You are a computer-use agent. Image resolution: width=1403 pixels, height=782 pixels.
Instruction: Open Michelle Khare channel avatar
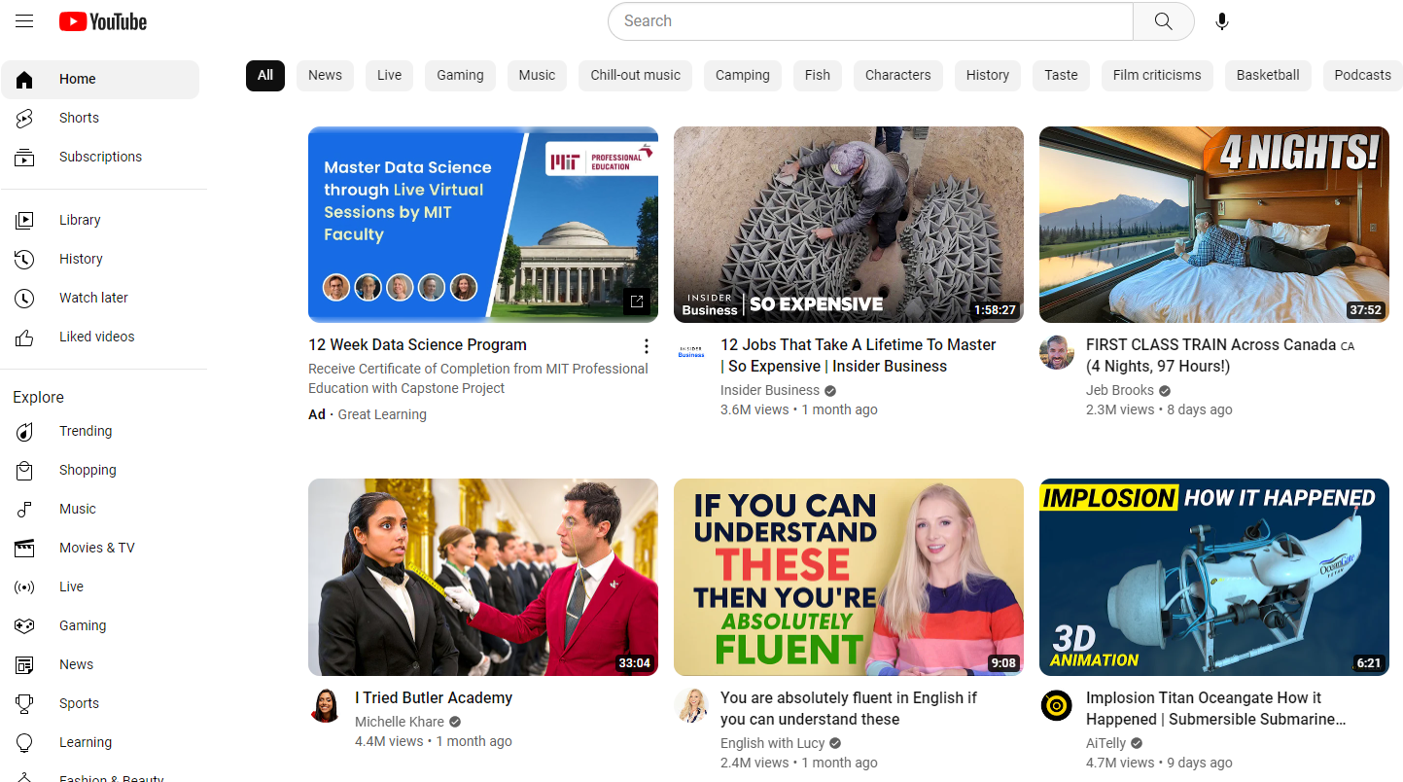coord(326,706)
